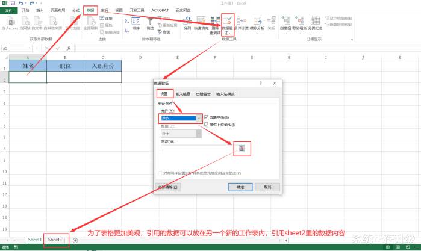This screenshot has height=251, width=421.
Task: Open 自其他来源 (From Other Sources) menu
Action: pyautogui.click(x=53, y=23)
